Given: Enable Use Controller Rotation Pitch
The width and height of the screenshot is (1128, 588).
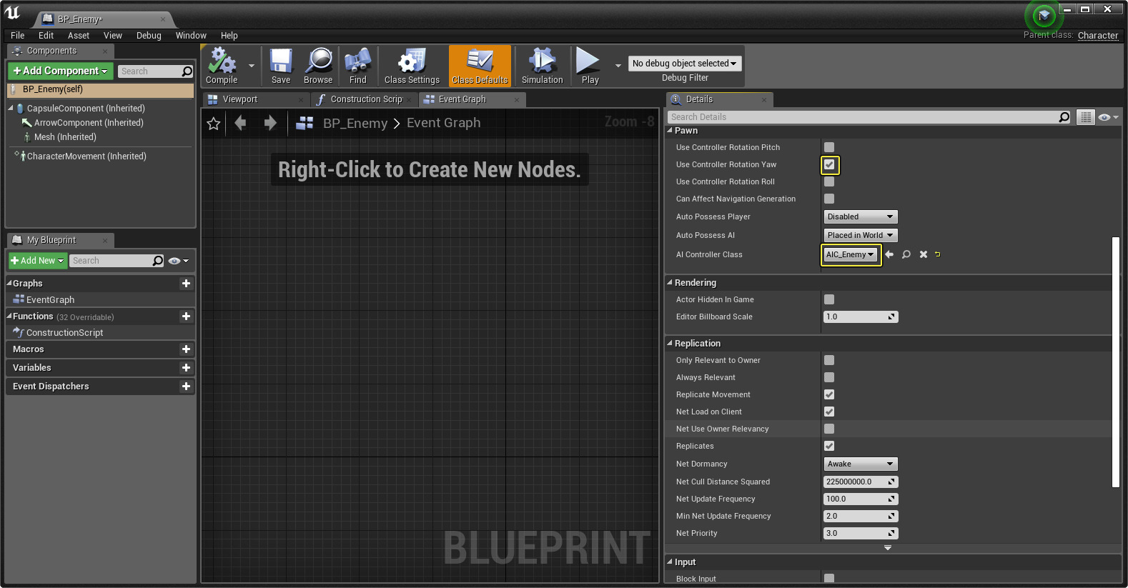Looking at the screenshot, I should click(x=829, y=147).
